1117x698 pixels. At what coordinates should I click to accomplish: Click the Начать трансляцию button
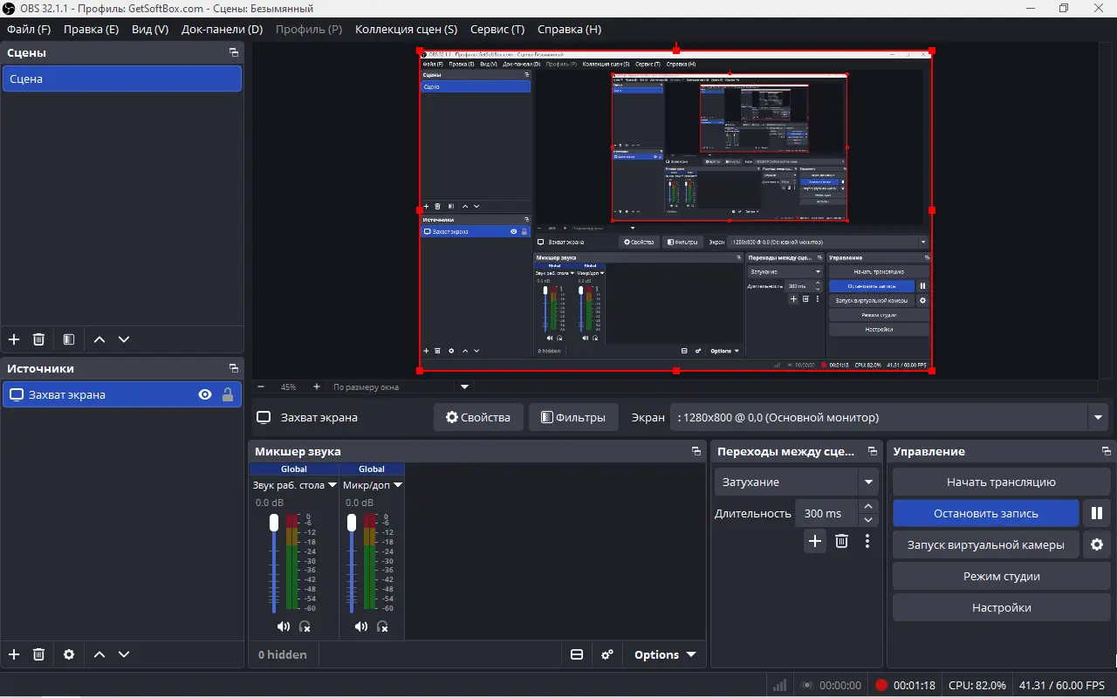1001,482
